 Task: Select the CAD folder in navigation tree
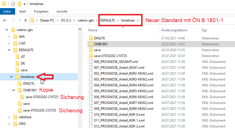tap(22, 43)
